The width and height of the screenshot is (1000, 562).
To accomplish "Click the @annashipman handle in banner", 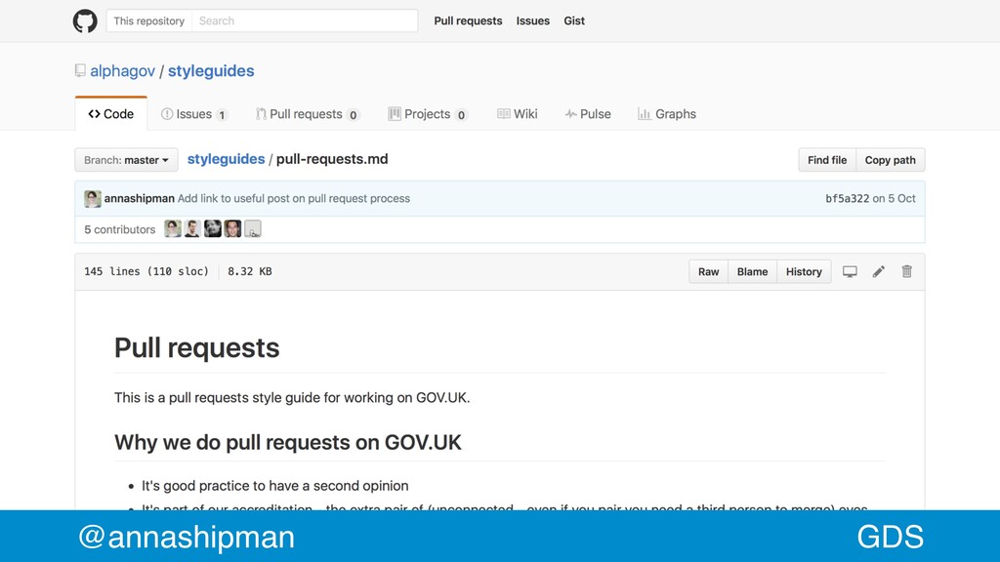I will pos(187,537).
